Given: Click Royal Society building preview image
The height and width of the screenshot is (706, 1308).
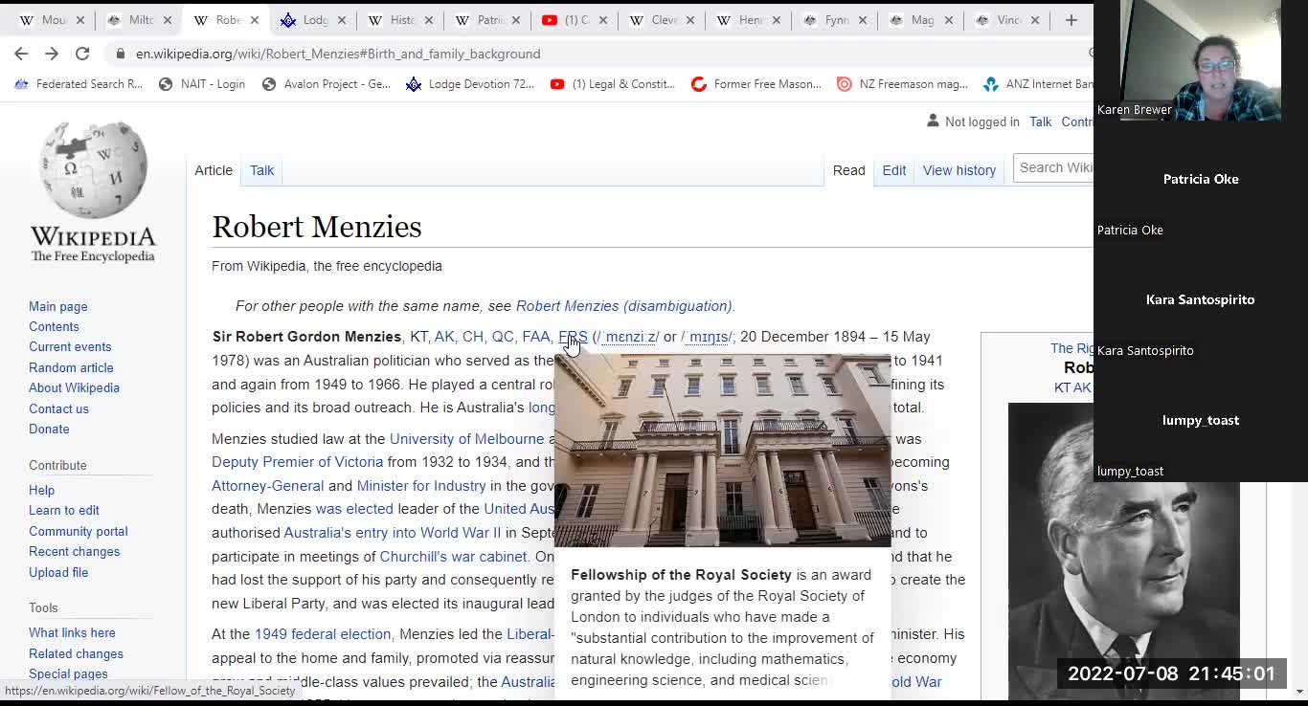Looking at the screenshot, I should coord(723,450).
